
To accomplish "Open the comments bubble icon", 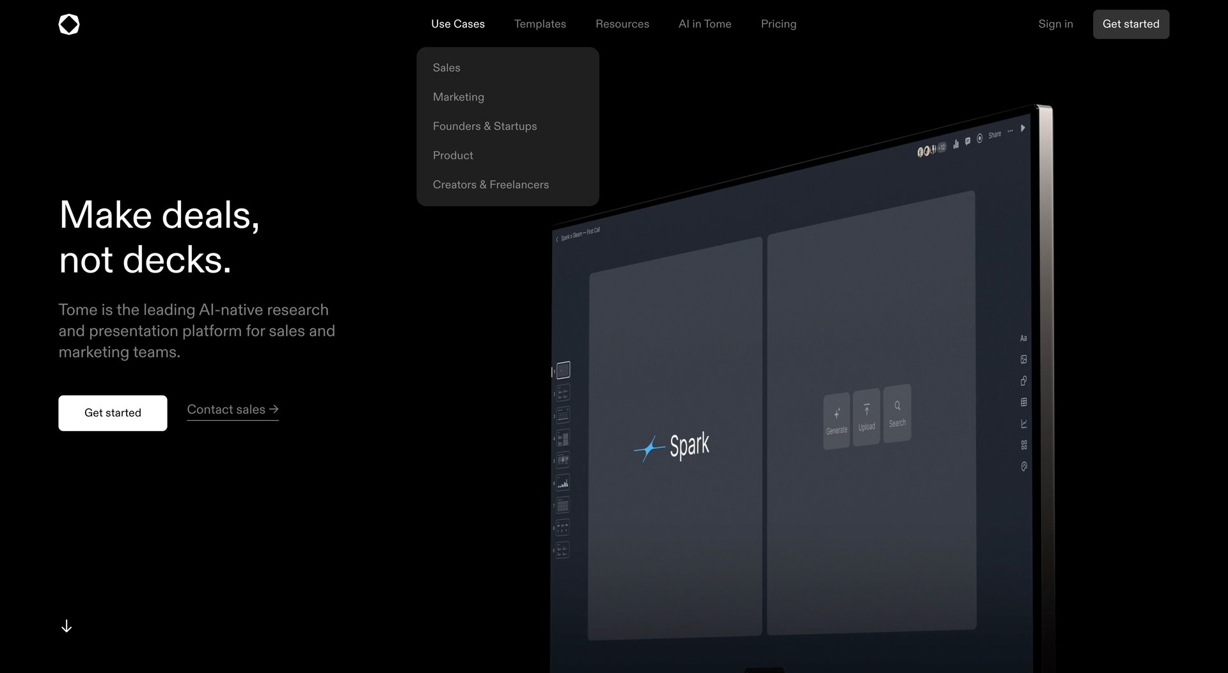I will [968, 141].
